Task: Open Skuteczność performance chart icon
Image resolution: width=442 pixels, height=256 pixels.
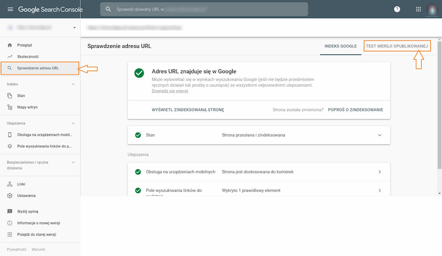Action: 10,56
